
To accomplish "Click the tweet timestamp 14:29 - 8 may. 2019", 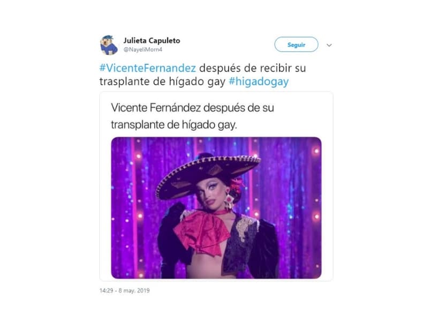I will click(125, 290).
